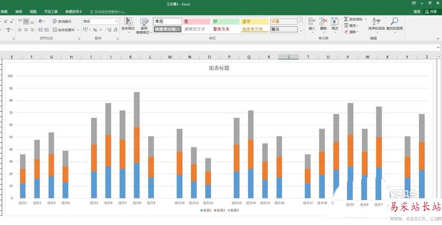Select the 警告文本 cell style

coord(225,29)
